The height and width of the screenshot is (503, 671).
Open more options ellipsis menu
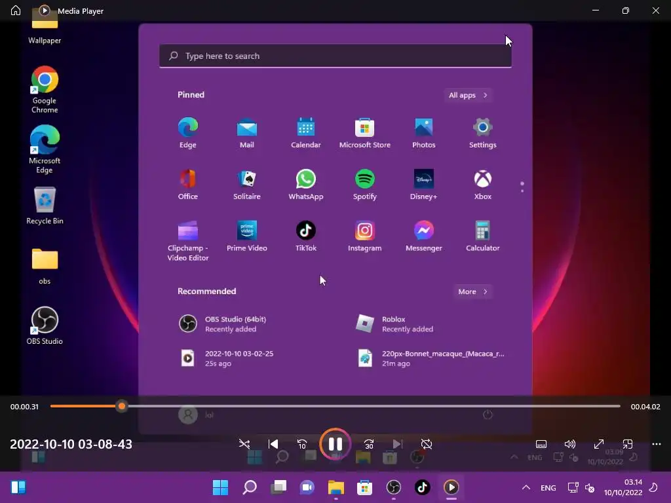(x=657, y=444)
